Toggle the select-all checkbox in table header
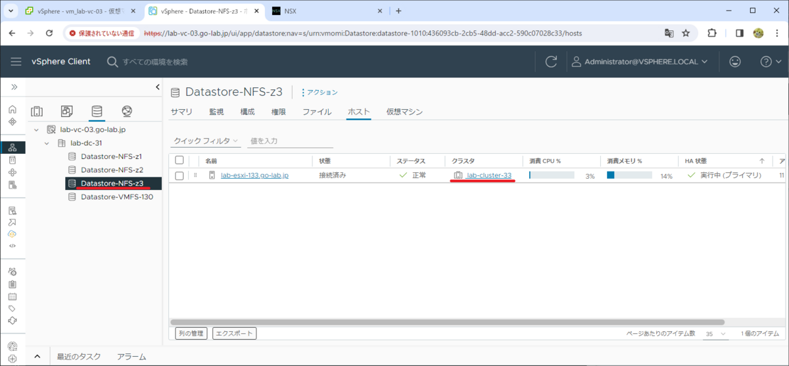This screenshot has height=366, width=789. click(179, 160)
